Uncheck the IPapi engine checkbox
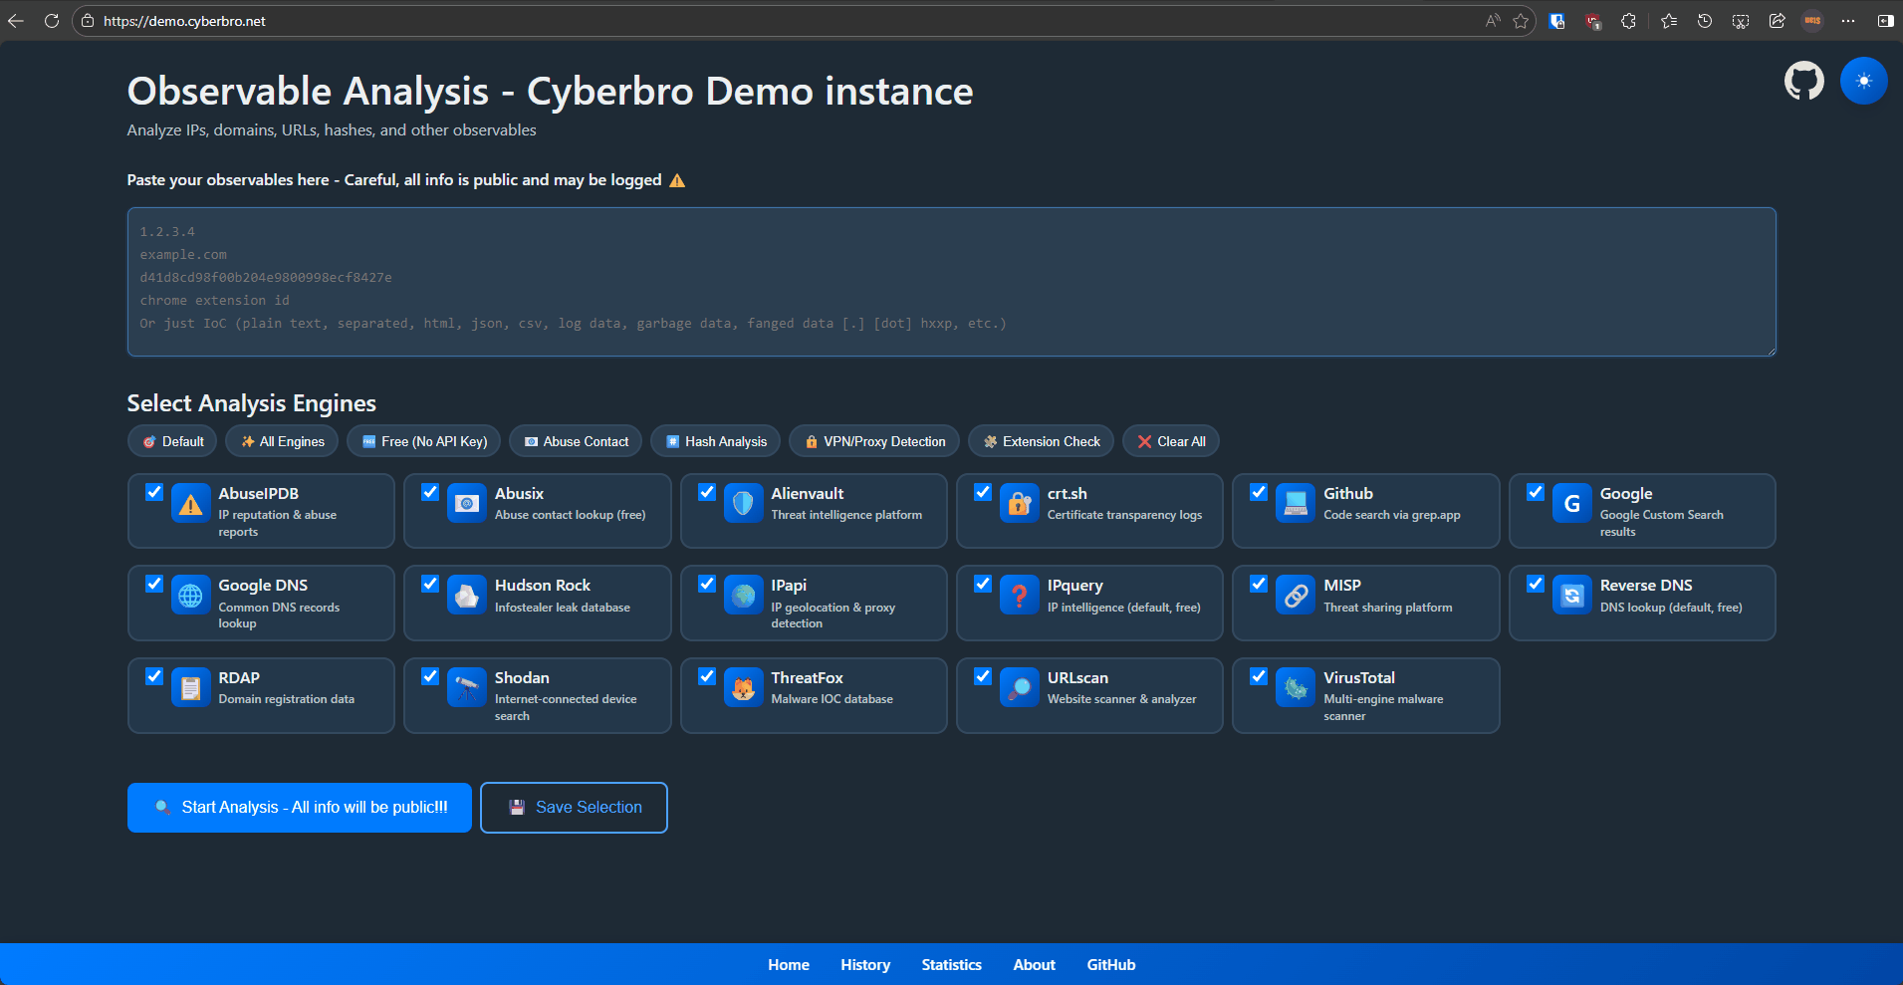The height and width of the screenshot is (985, 1903). 707,584
